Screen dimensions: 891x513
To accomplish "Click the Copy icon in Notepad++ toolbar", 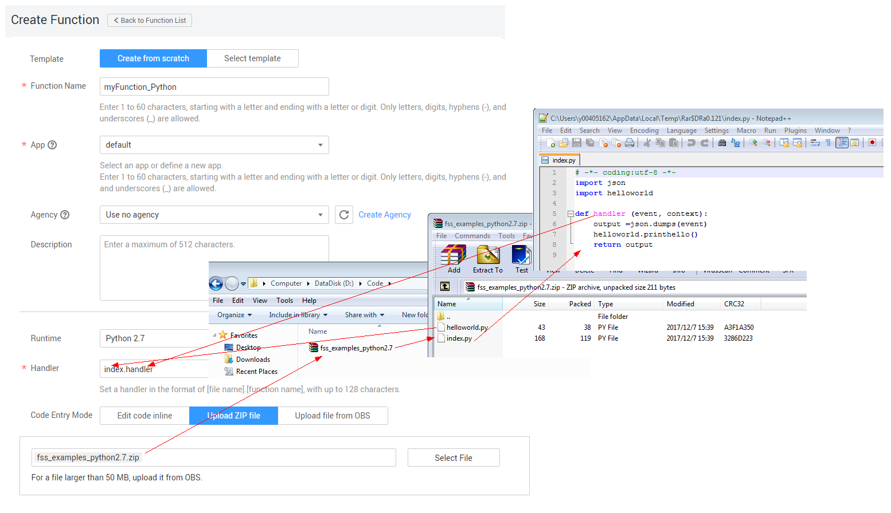I will tap(661, 143).
